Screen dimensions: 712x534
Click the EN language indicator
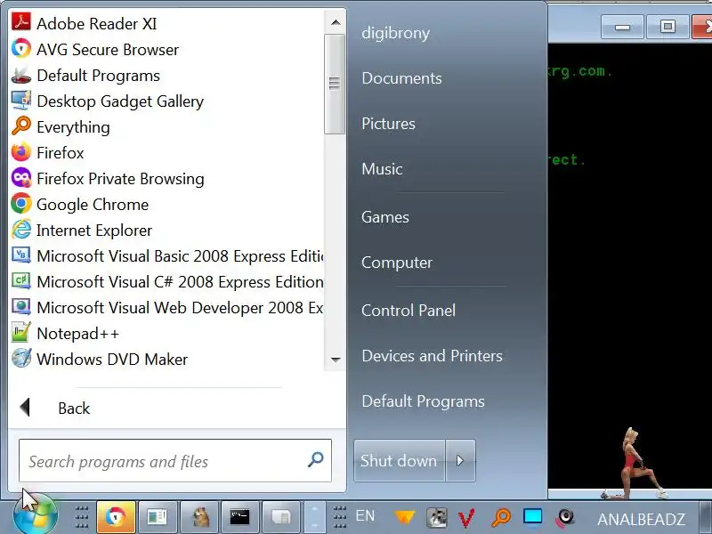(x=365, y=516)
